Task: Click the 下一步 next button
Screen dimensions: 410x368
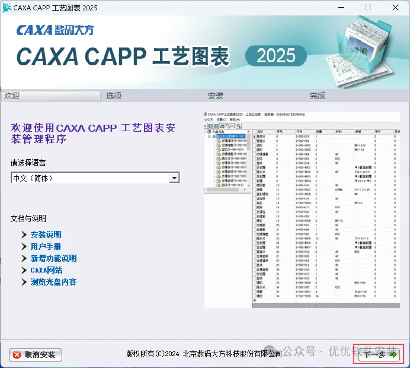Action: (x=379, y=355)
